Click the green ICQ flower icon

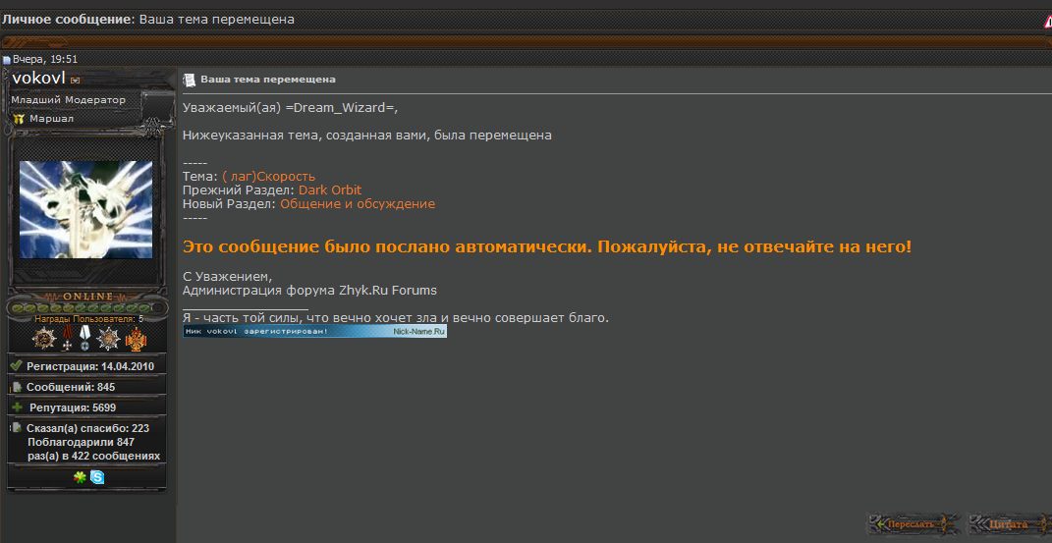click(x=80, y=477)
